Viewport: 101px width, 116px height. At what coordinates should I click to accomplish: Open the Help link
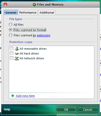click(7, 109)
